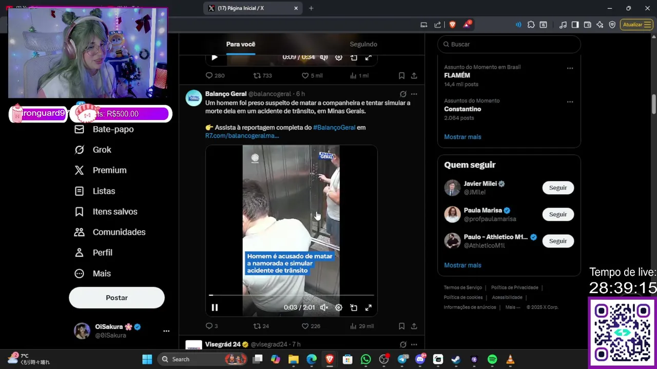Follow Paulo - Athletico M1

click(x=558, y=241)
